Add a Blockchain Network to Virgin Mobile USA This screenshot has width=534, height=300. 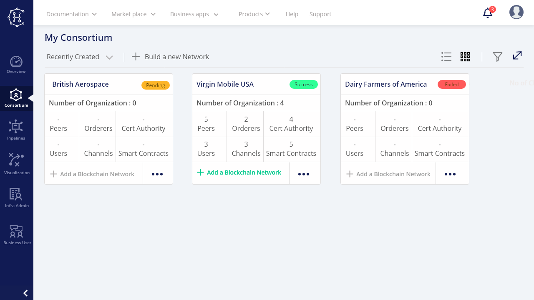(239, 172)
